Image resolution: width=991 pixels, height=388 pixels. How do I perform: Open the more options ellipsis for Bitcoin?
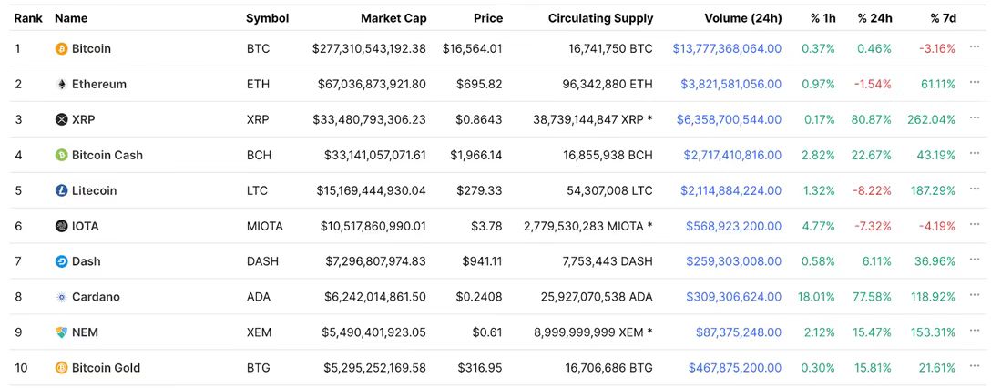click(974, 48)
